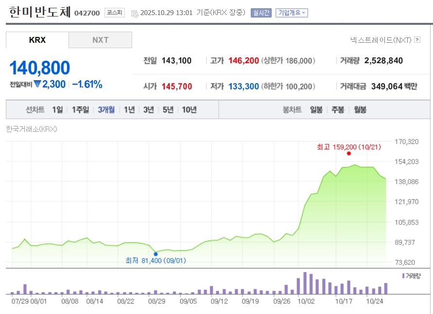
Task: Click the red 최고 159,200 high point dot
Action: tap(349, 154)
